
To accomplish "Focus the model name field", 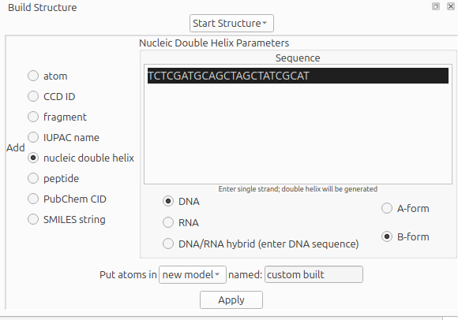I will [313, 274].
